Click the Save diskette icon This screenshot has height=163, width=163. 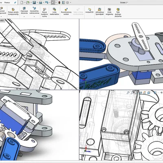tap(34, 2)
